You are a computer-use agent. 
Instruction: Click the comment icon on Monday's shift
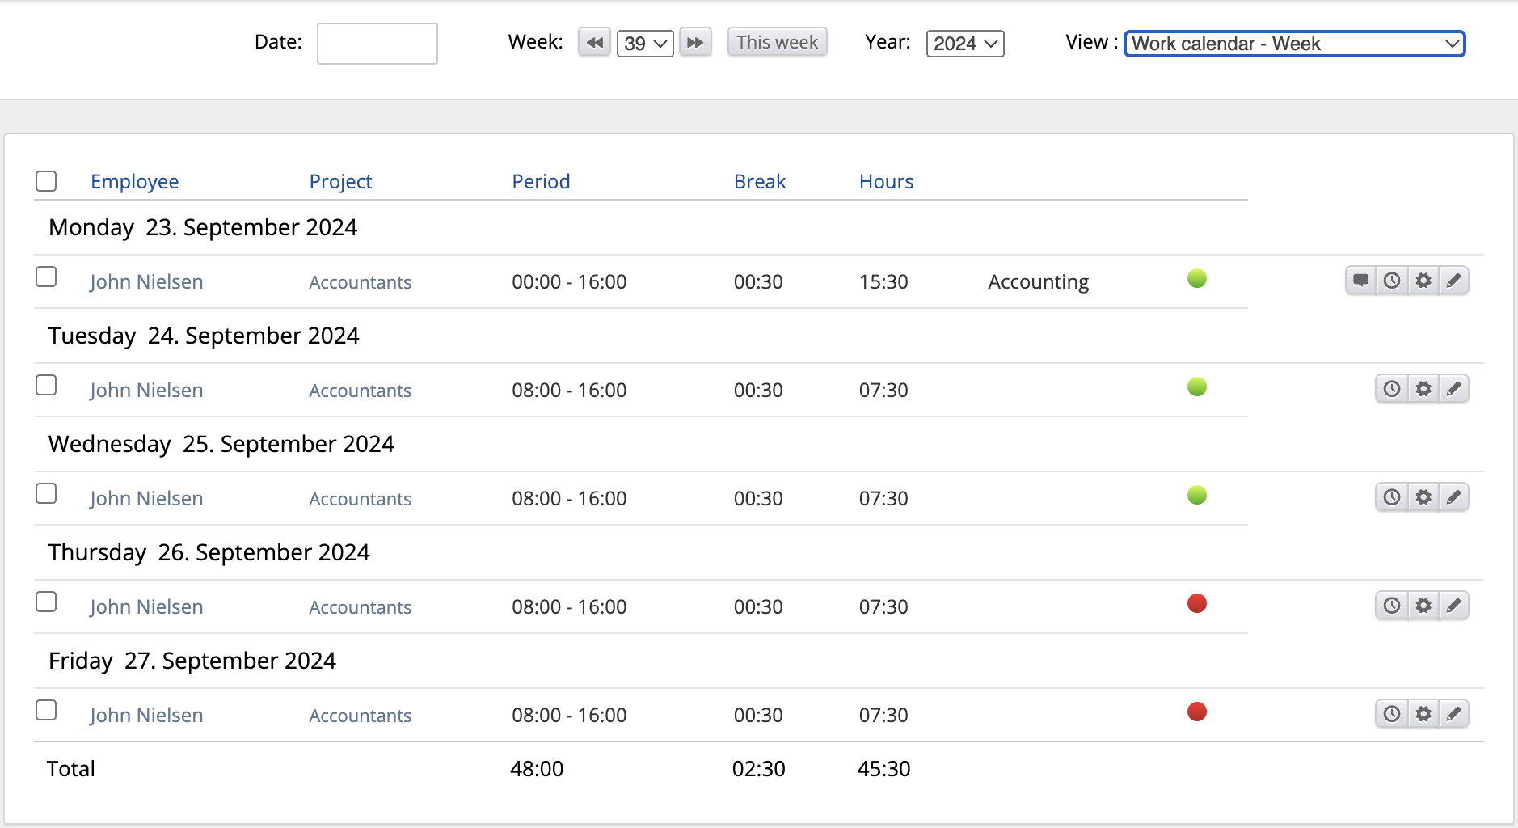[x=1360, y=281]
